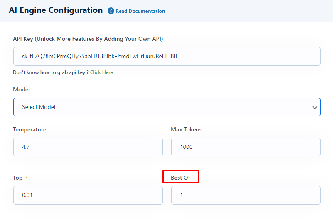Click the Best Of label
The height and width of the screenshot is (220, 334).
coord(180,178)
